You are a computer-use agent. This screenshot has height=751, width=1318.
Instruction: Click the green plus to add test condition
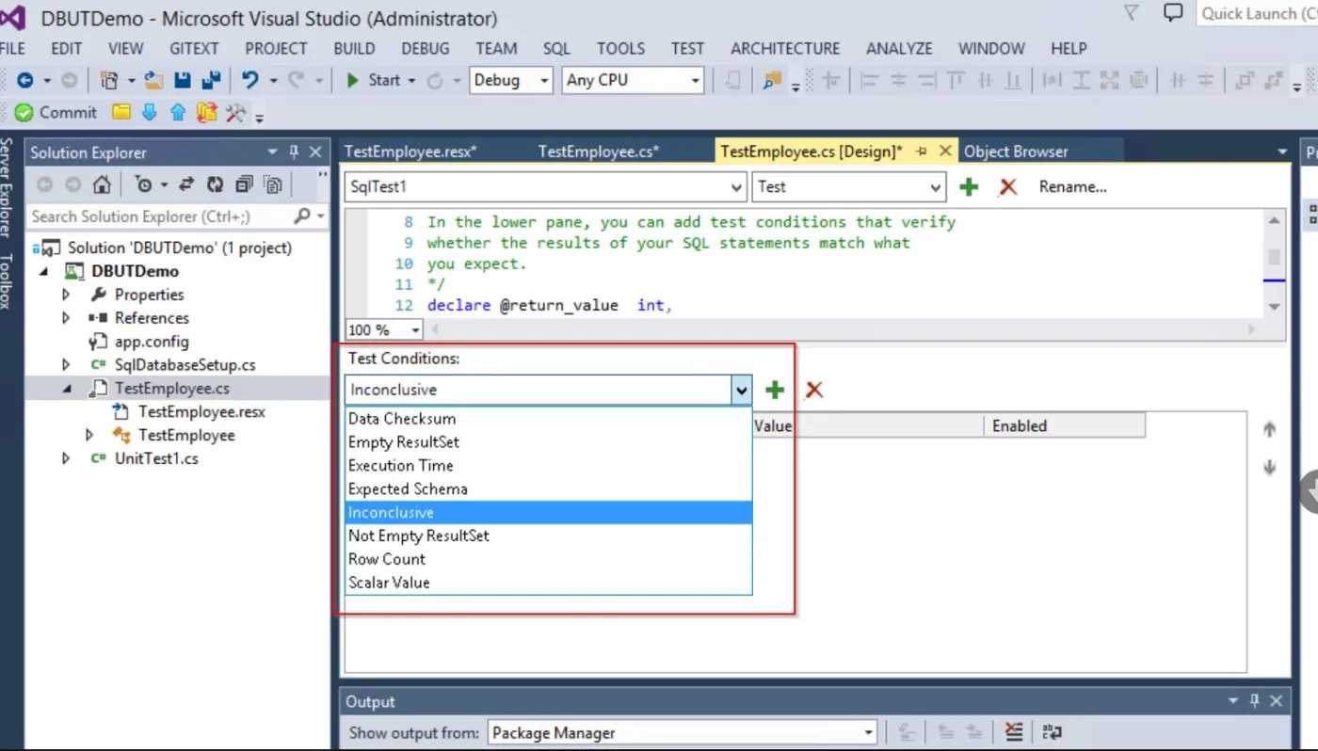(775, 390)
